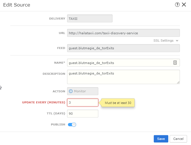Click the Update Every minutes field
191x145 pixels.
click(x=83, y=103)
